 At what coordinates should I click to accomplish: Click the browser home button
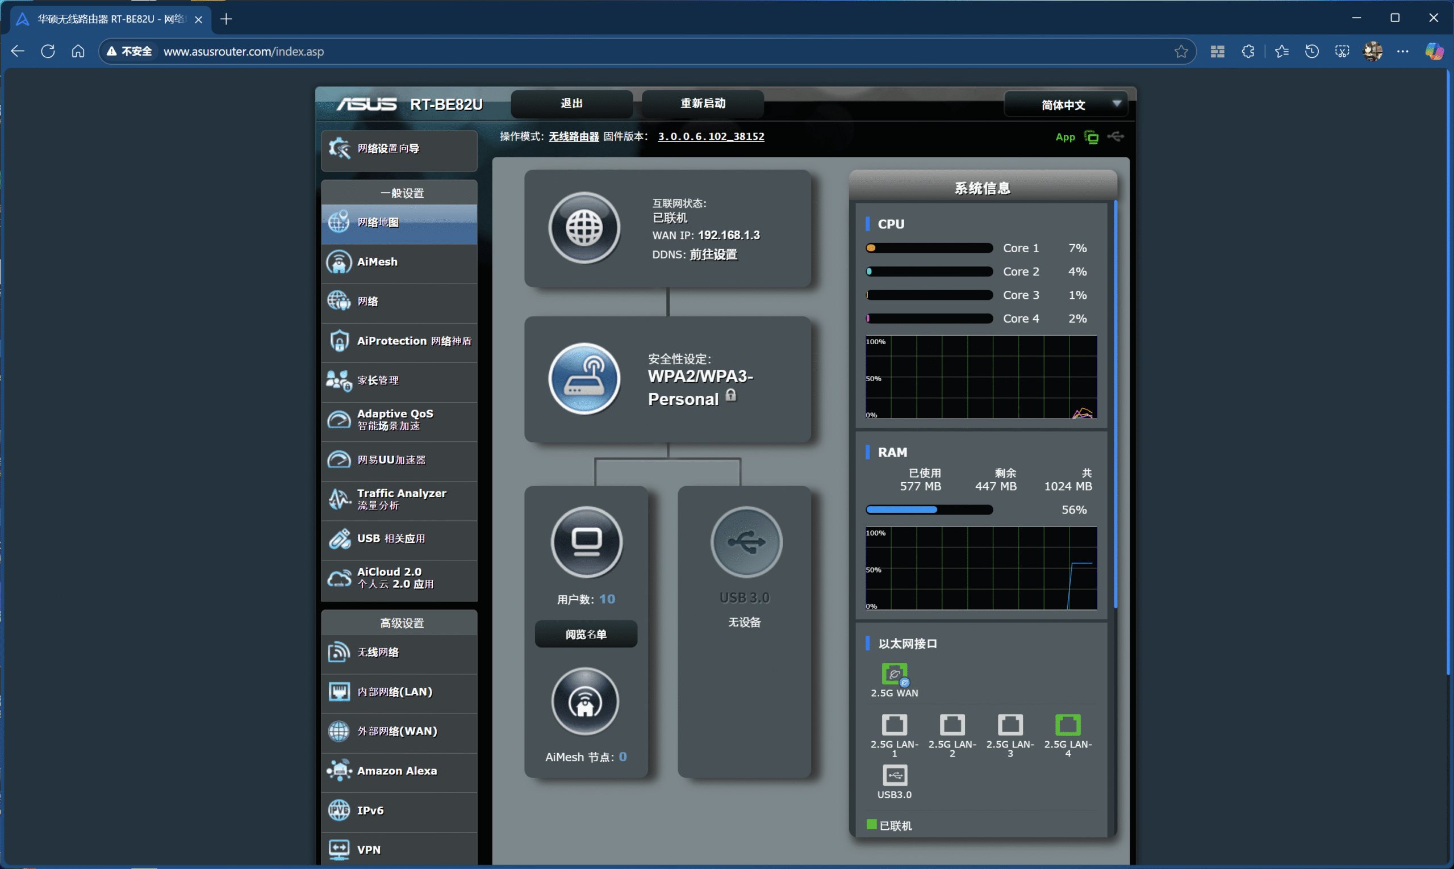pos(78,52)
